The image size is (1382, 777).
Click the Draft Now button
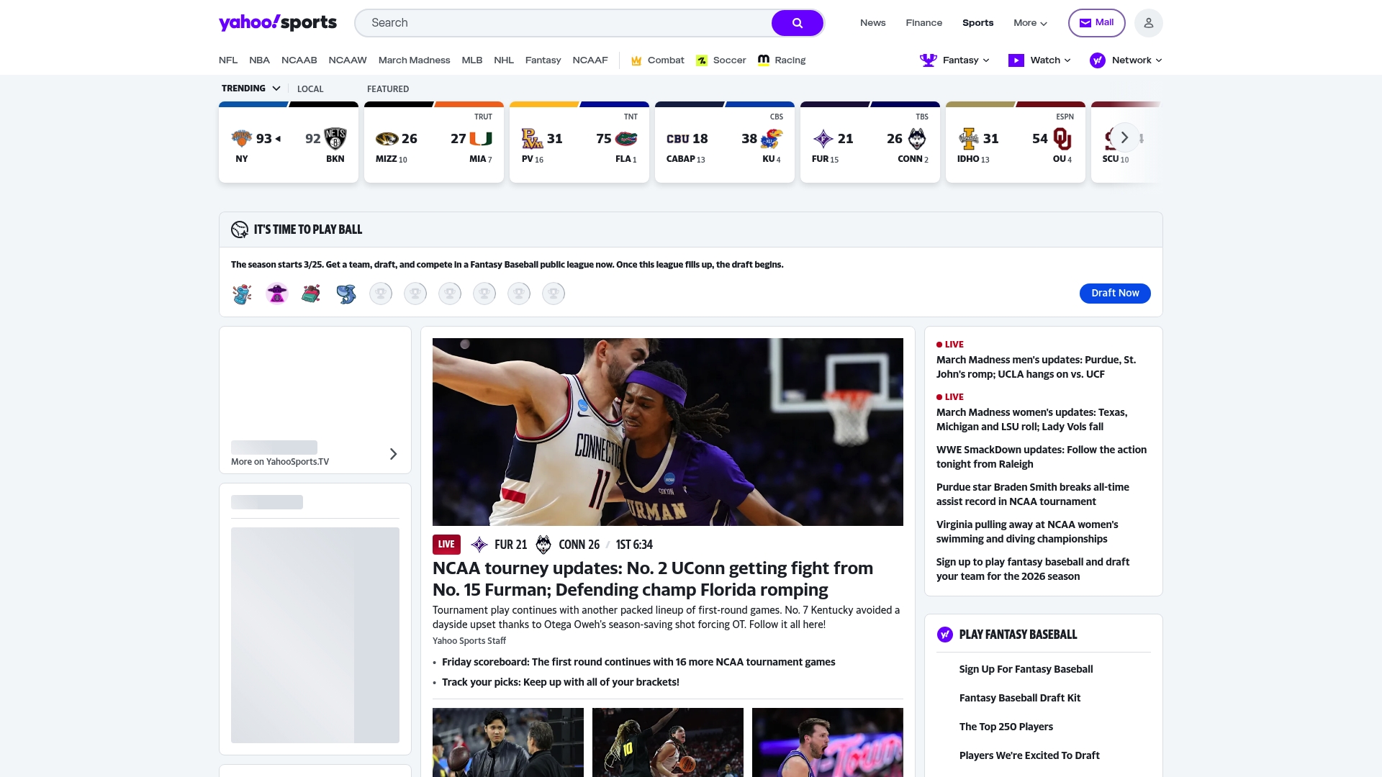(x=1114, y=293)
